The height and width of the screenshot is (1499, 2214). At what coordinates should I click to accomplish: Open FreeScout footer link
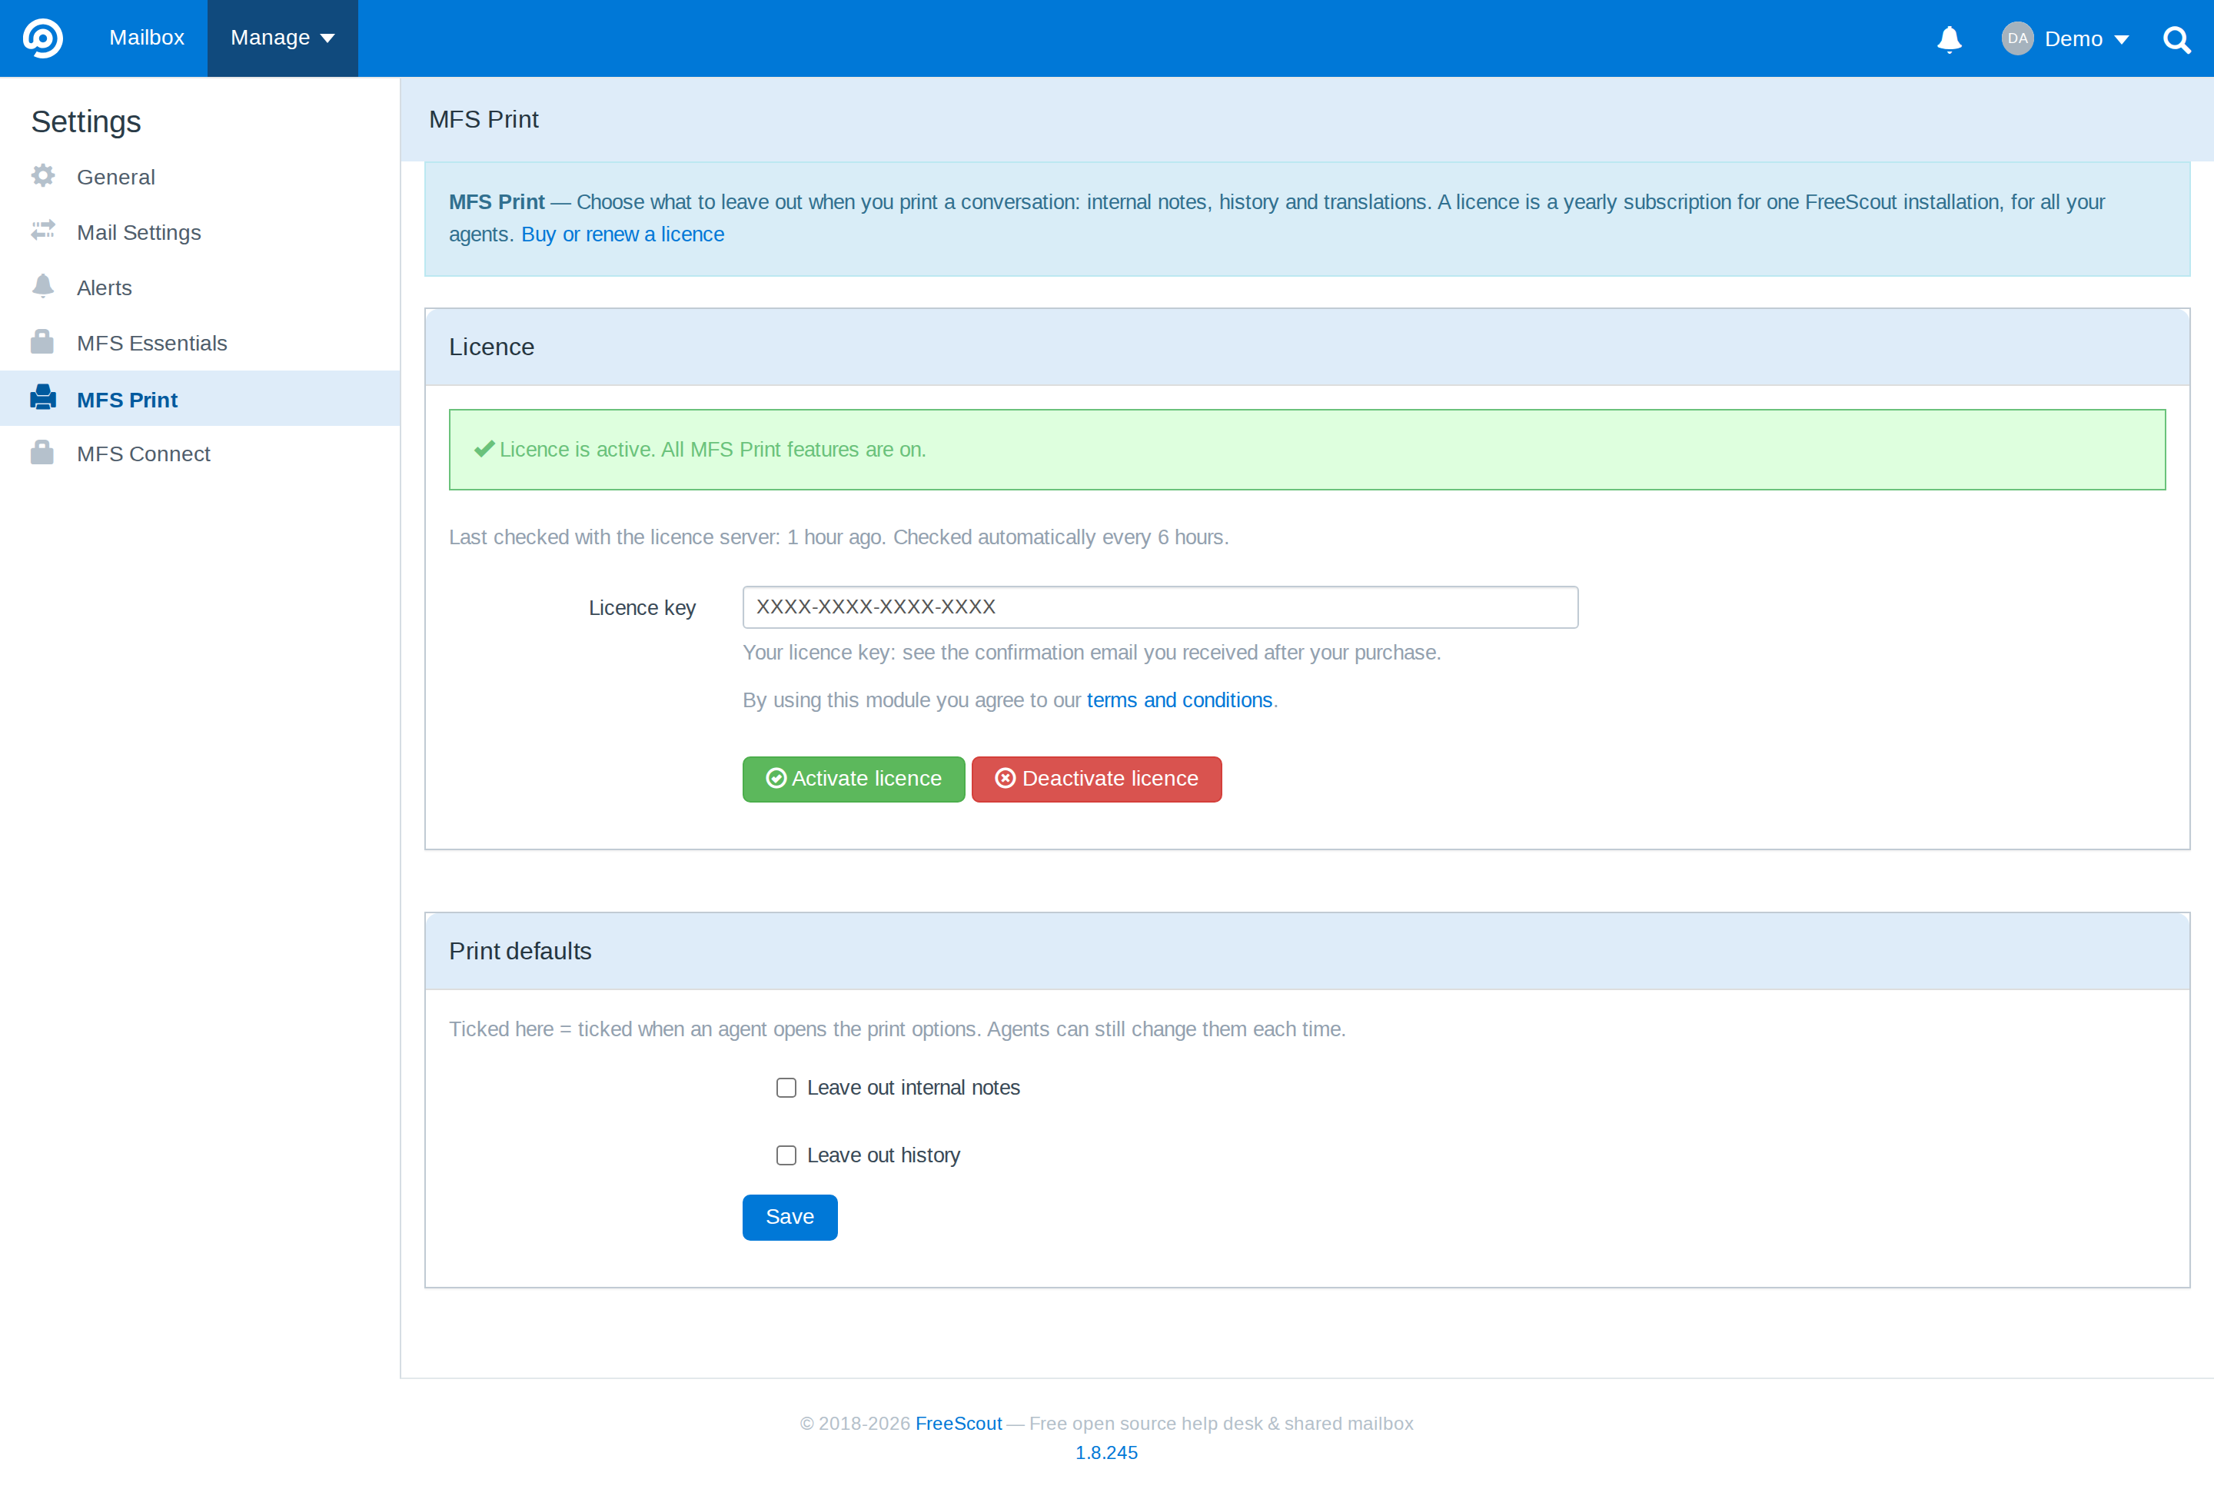(x=959, y=1423)
